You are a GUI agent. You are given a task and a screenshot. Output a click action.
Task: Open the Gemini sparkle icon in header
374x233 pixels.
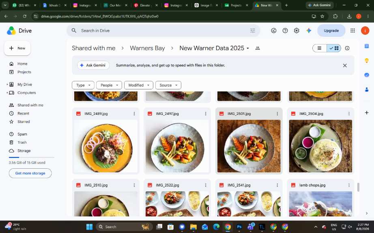coord(309,31)
